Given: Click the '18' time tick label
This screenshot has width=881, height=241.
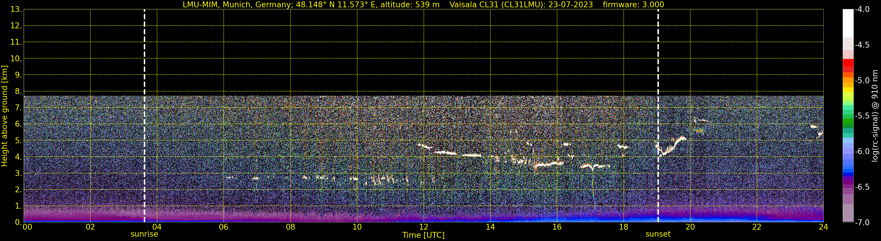Looking at the screenshot, I should [x=624, y=227].
